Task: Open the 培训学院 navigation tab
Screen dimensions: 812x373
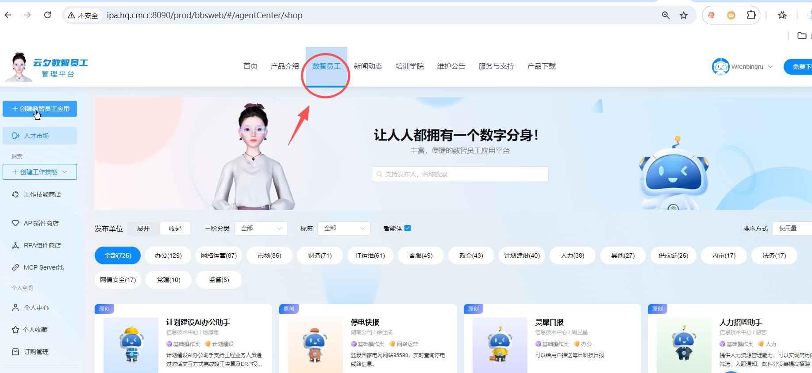Action: (409, 66)
